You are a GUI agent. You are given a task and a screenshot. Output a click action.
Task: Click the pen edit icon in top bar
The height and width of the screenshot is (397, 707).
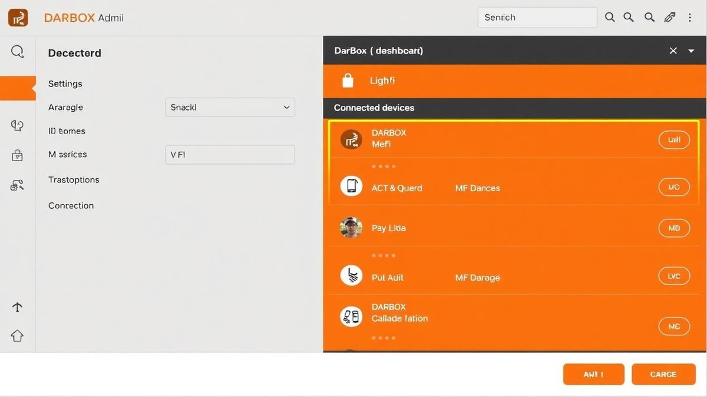pos(670,18)
